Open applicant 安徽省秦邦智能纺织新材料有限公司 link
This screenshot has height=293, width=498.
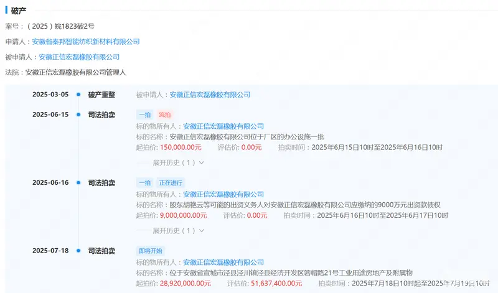click(86, 42)
